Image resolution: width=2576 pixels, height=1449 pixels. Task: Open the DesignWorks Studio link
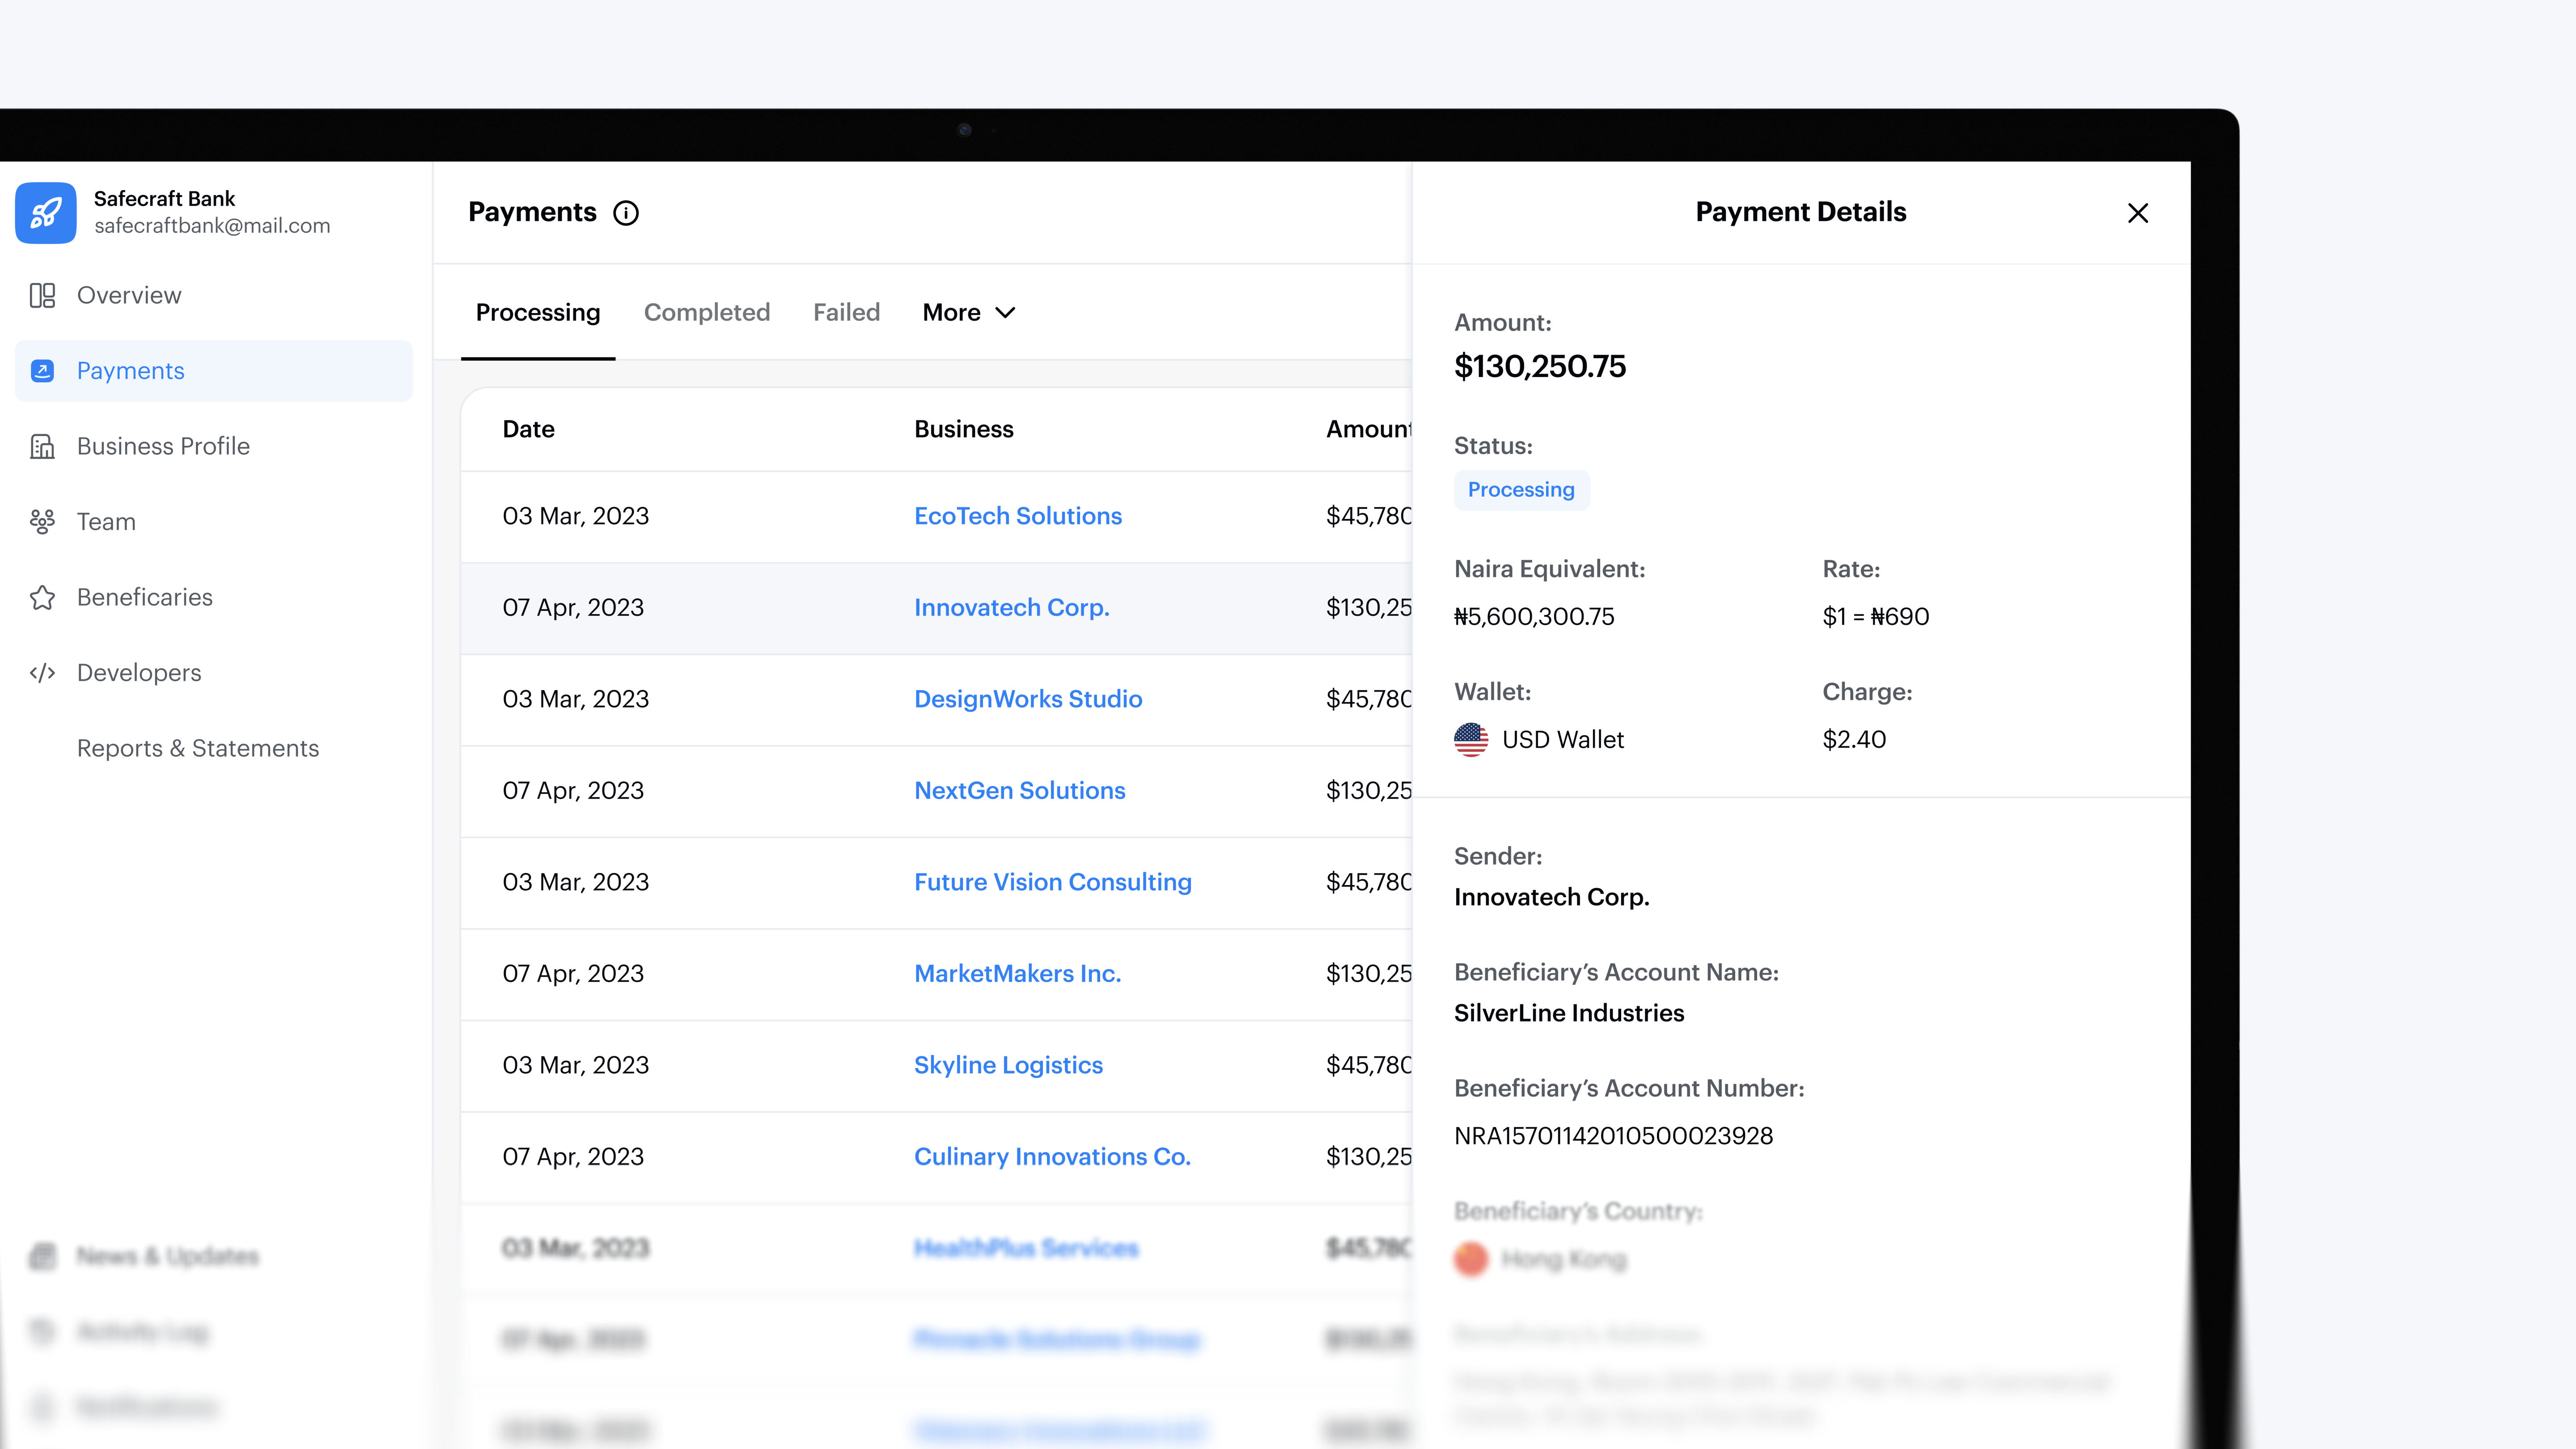click(1028, 699)
